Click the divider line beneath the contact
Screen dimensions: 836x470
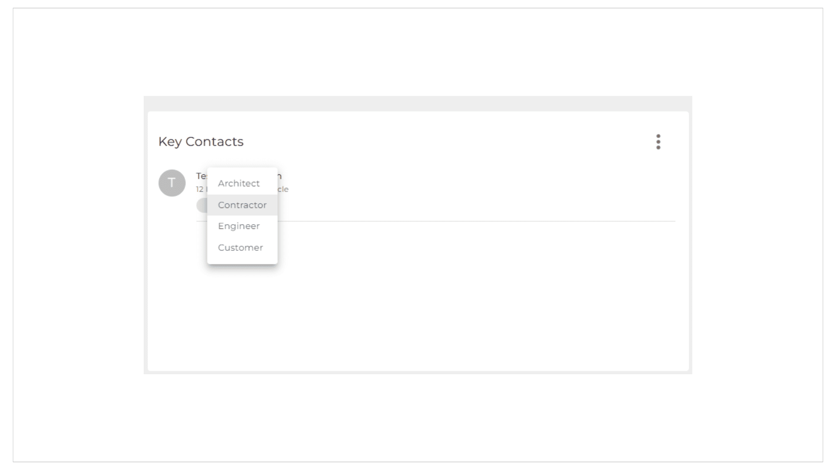click(x=476, y=221)
